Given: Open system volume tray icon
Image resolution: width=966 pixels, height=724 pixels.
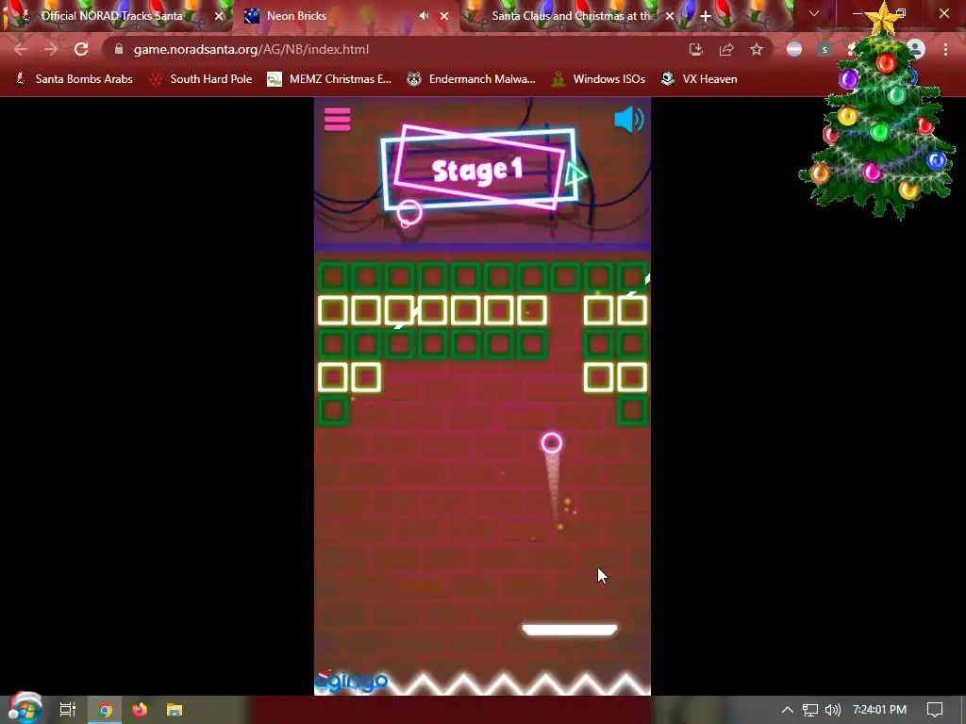Looking at the screenshot, I should (832, 710).
